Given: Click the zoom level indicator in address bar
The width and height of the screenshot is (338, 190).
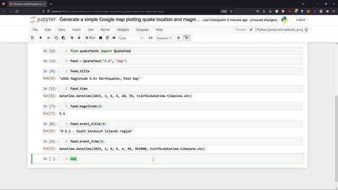Looking at the screenshot, I should pos(224,11).
